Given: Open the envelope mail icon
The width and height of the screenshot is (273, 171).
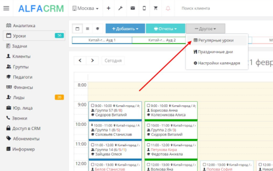Looking at the screenshot, I should tap(133, 8).
